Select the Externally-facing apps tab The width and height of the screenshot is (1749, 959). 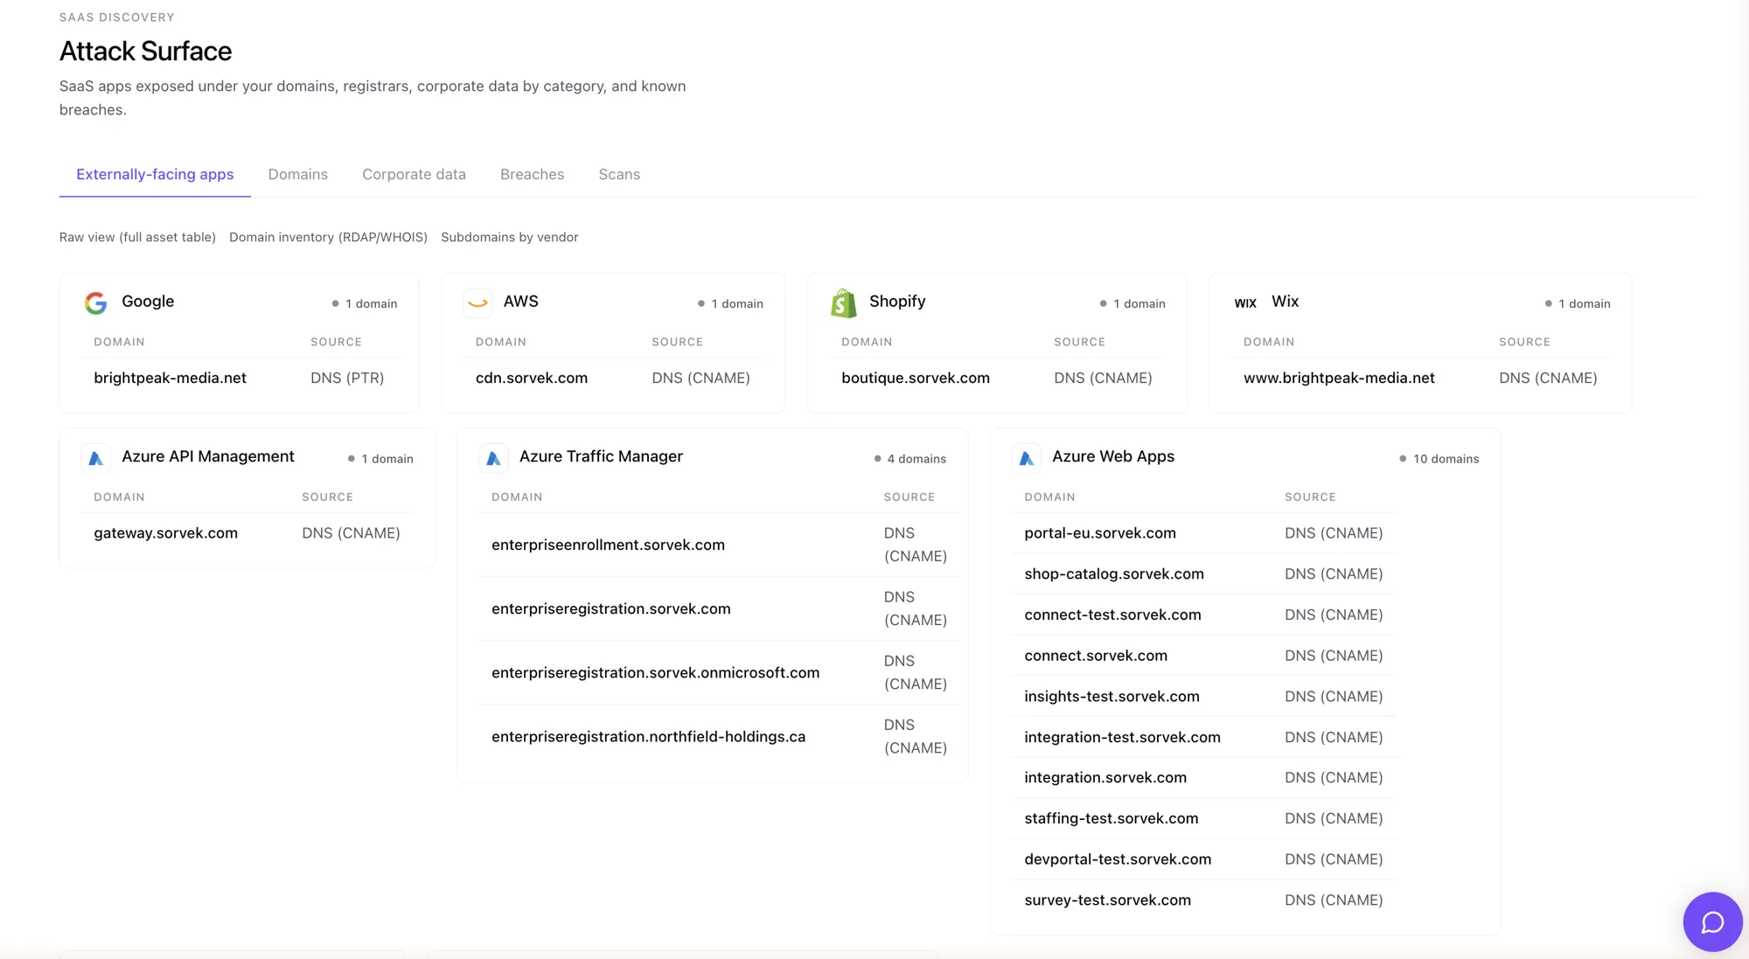click(x=155, y=174)
